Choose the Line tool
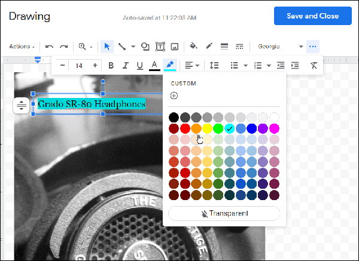This screenshot has height=261, width=359. (x=122, y=47)
